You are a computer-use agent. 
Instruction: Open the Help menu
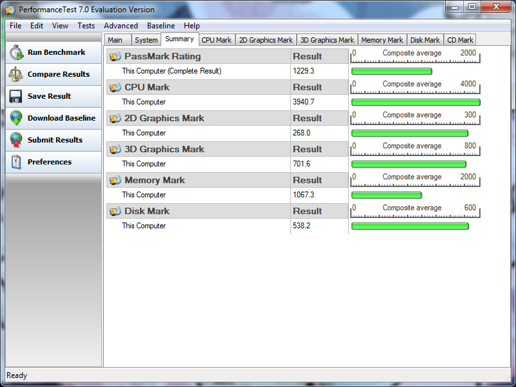[x=192, y=26]
